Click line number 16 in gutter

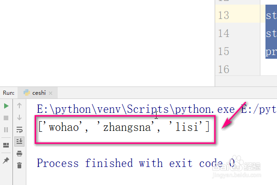223,69
